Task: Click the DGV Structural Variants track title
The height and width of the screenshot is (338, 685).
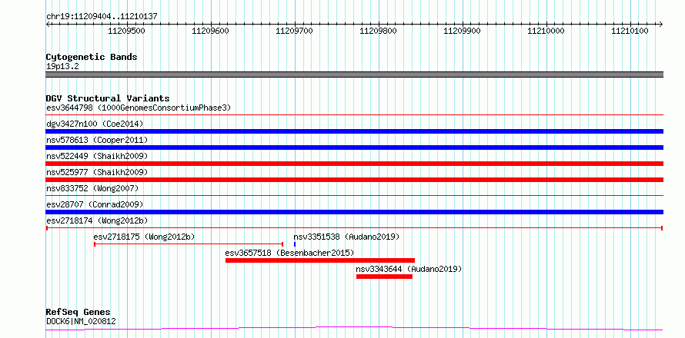Action: click(108, 98)
